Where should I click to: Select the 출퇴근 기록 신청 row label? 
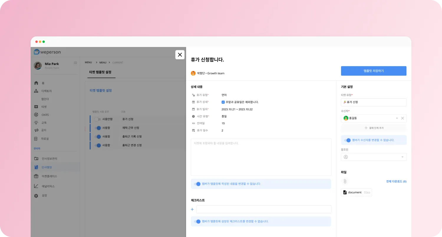coord(132,137)
